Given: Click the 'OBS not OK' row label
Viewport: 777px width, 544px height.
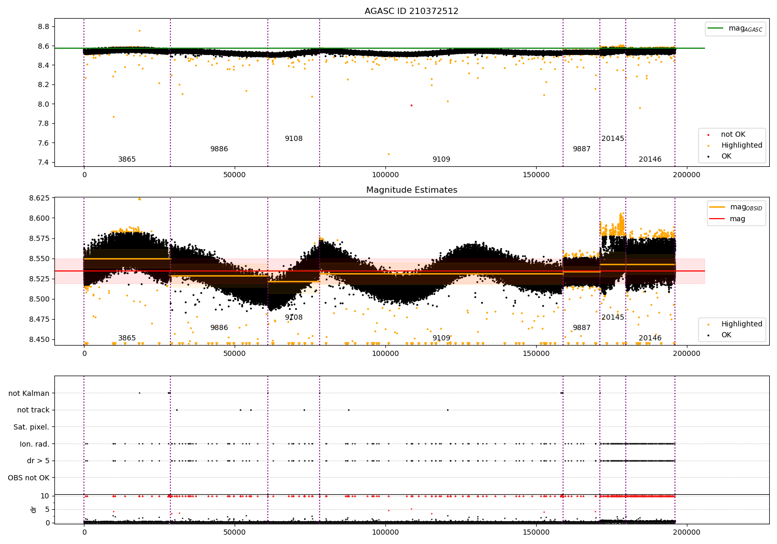Looking at the screenshot, I should pyautogui.click(x=28, y=478).
